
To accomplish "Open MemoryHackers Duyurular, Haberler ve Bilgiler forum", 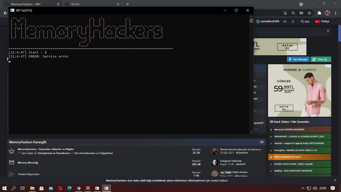I will click(x=46, y=149).
